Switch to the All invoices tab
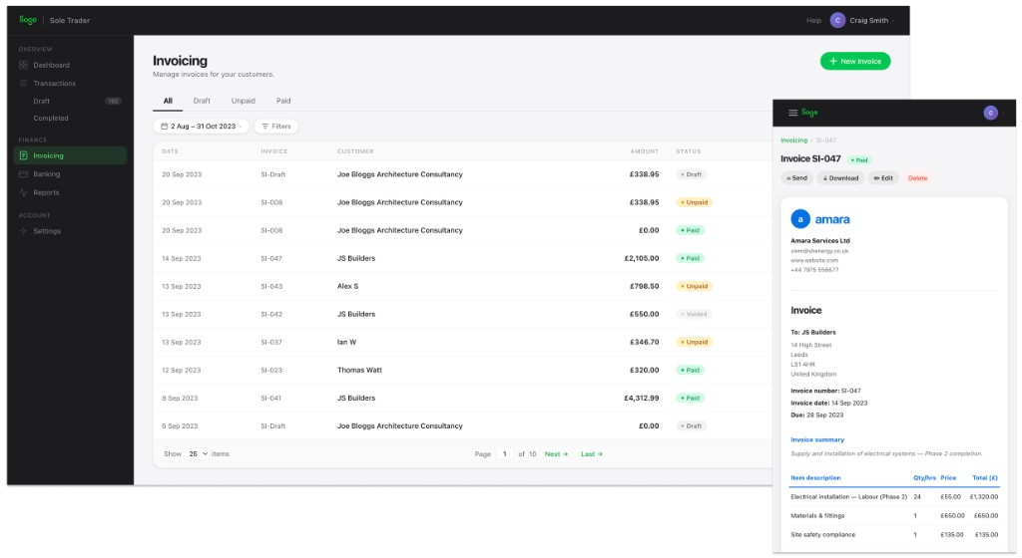1022x558 pixels. click(x=168, y=101)
